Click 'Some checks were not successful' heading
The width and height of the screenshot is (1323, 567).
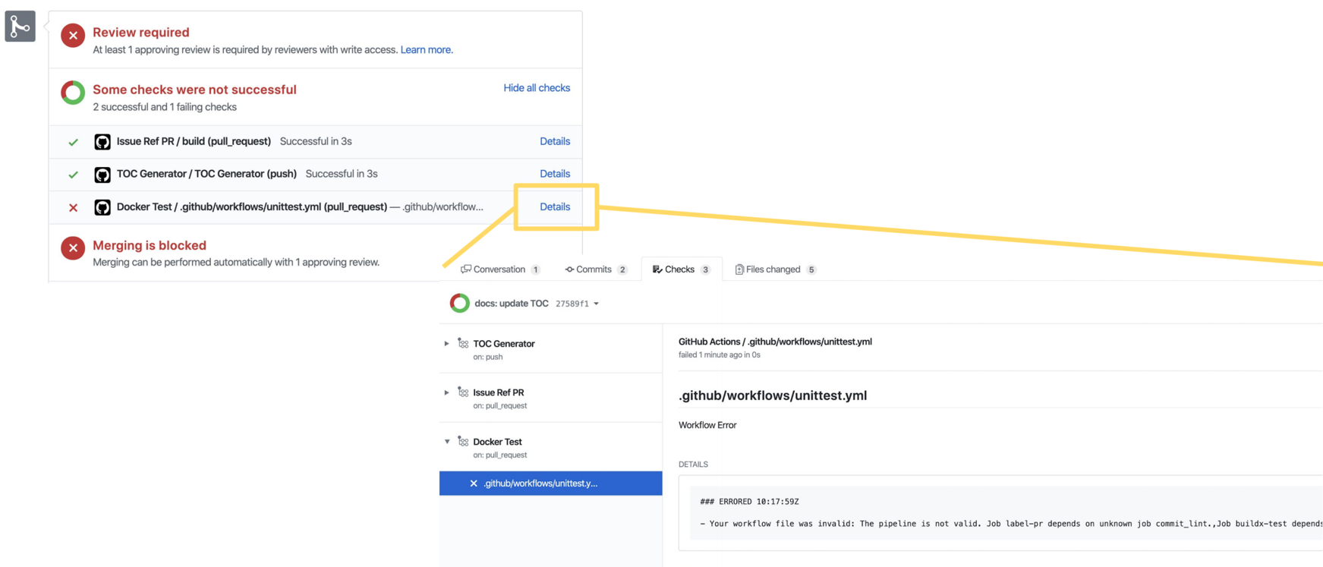click(194, 90)
